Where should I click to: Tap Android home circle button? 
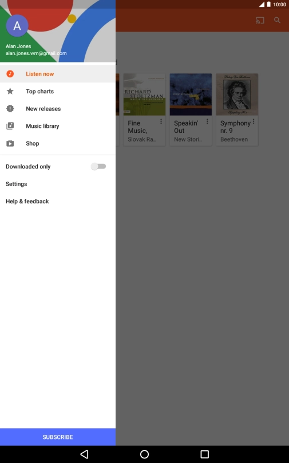tap(144, 454)
